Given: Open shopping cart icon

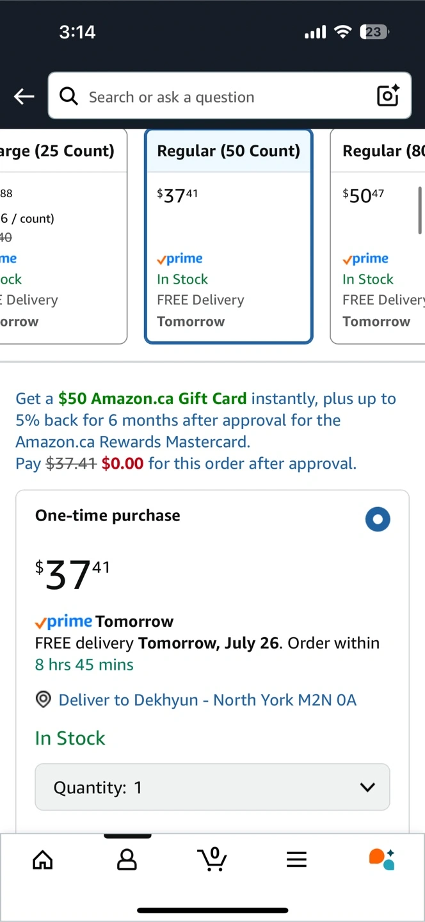Looking at the screenshot, I should 212,859.
